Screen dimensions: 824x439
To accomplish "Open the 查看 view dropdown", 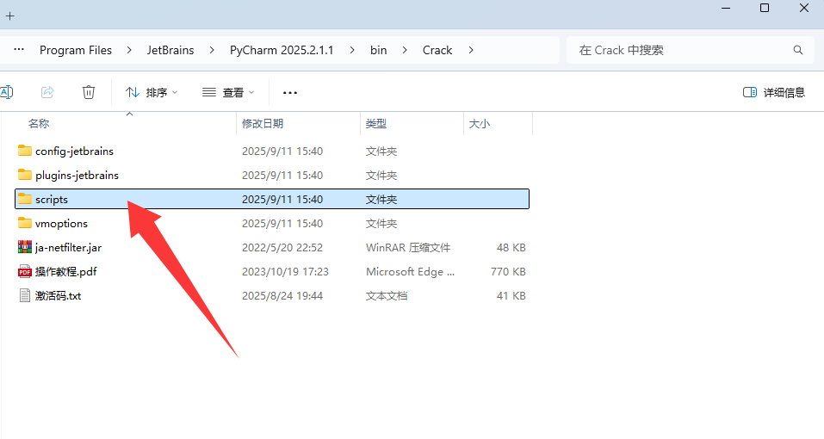I will pos(228,92).
